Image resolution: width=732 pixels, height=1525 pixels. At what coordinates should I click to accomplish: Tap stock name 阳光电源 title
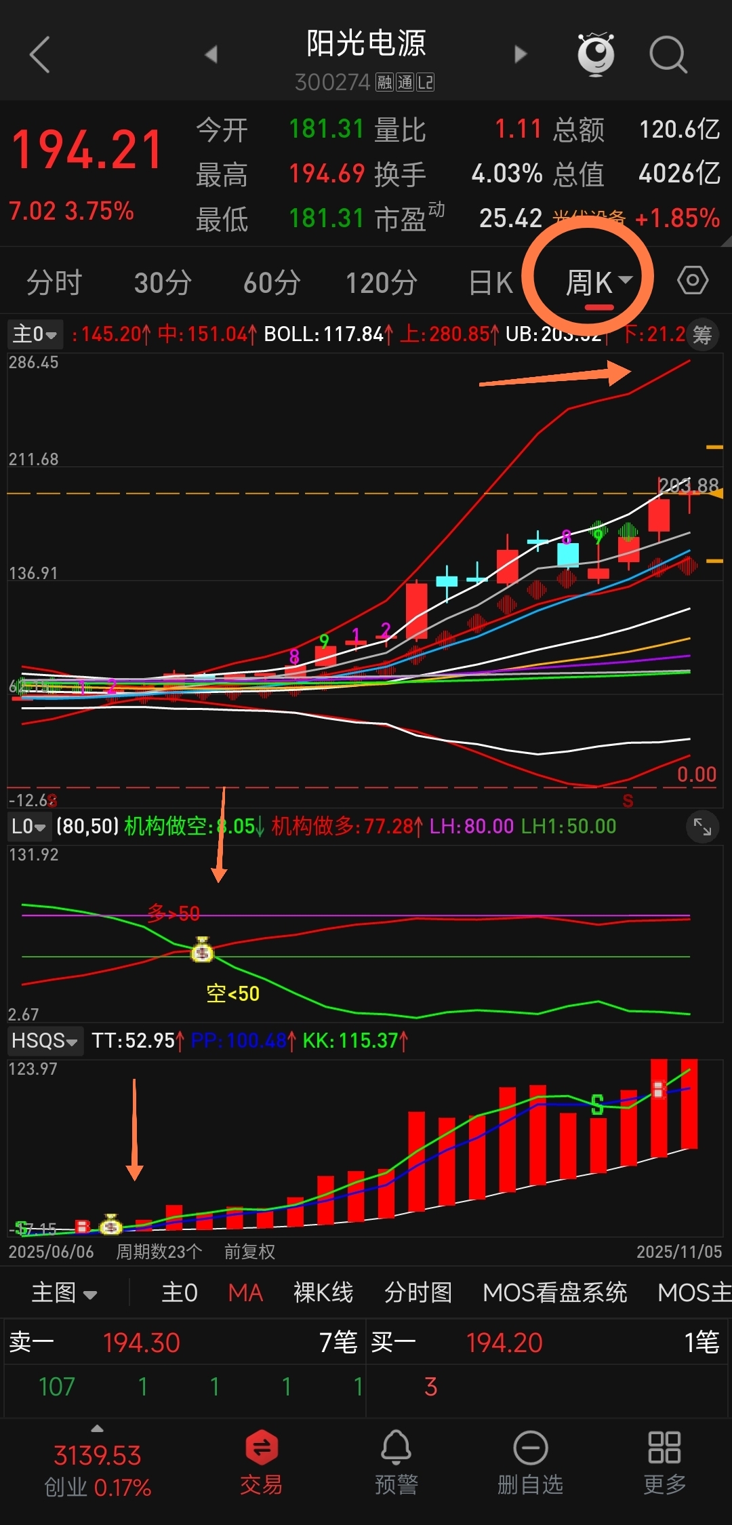click(x=366, y=43)
